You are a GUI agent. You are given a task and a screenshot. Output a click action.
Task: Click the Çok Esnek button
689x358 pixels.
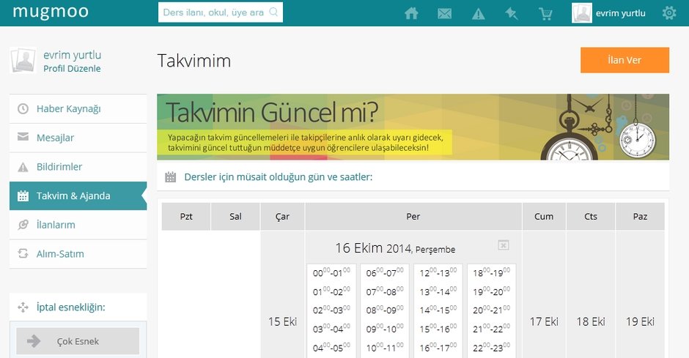78,341
